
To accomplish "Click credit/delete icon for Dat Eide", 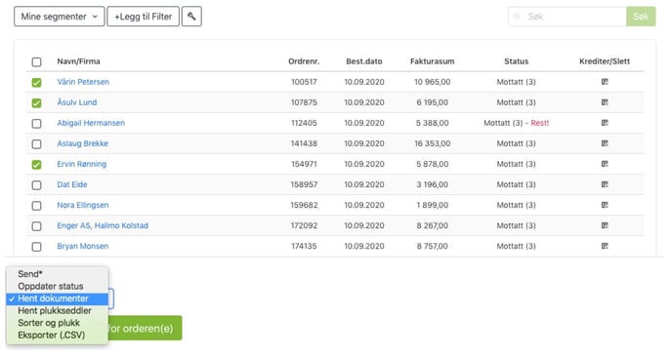I will click(605, 184).
